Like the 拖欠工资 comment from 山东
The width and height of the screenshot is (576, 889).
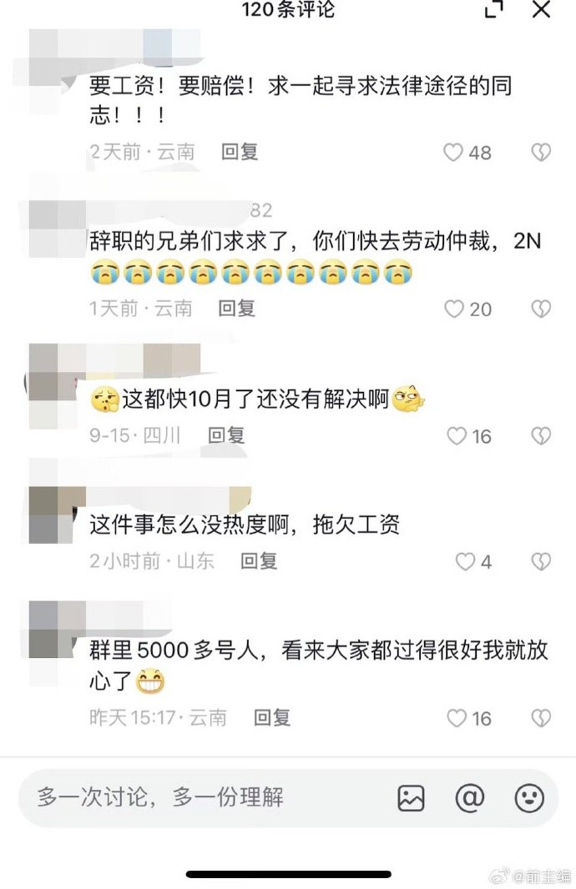pos(465,561)
